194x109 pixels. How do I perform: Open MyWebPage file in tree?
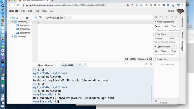(x=25, y=29)
